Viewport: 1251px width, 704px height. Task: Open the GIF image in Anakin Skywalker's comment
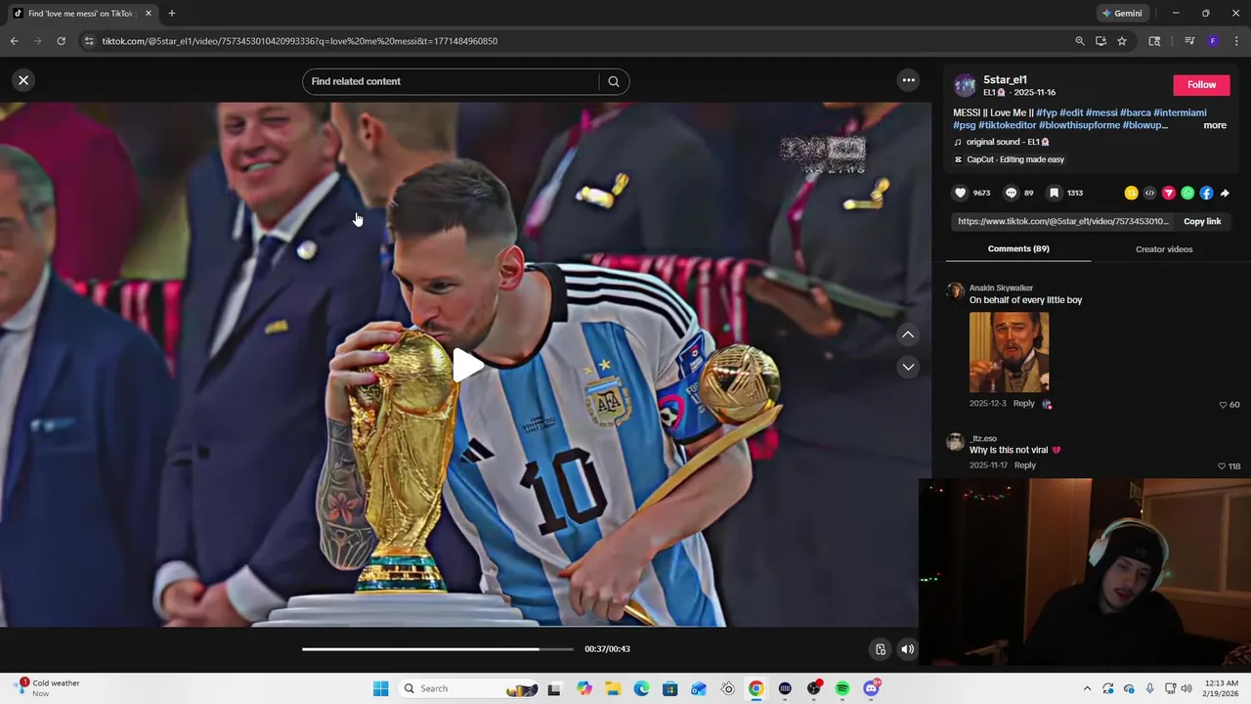1009,352
